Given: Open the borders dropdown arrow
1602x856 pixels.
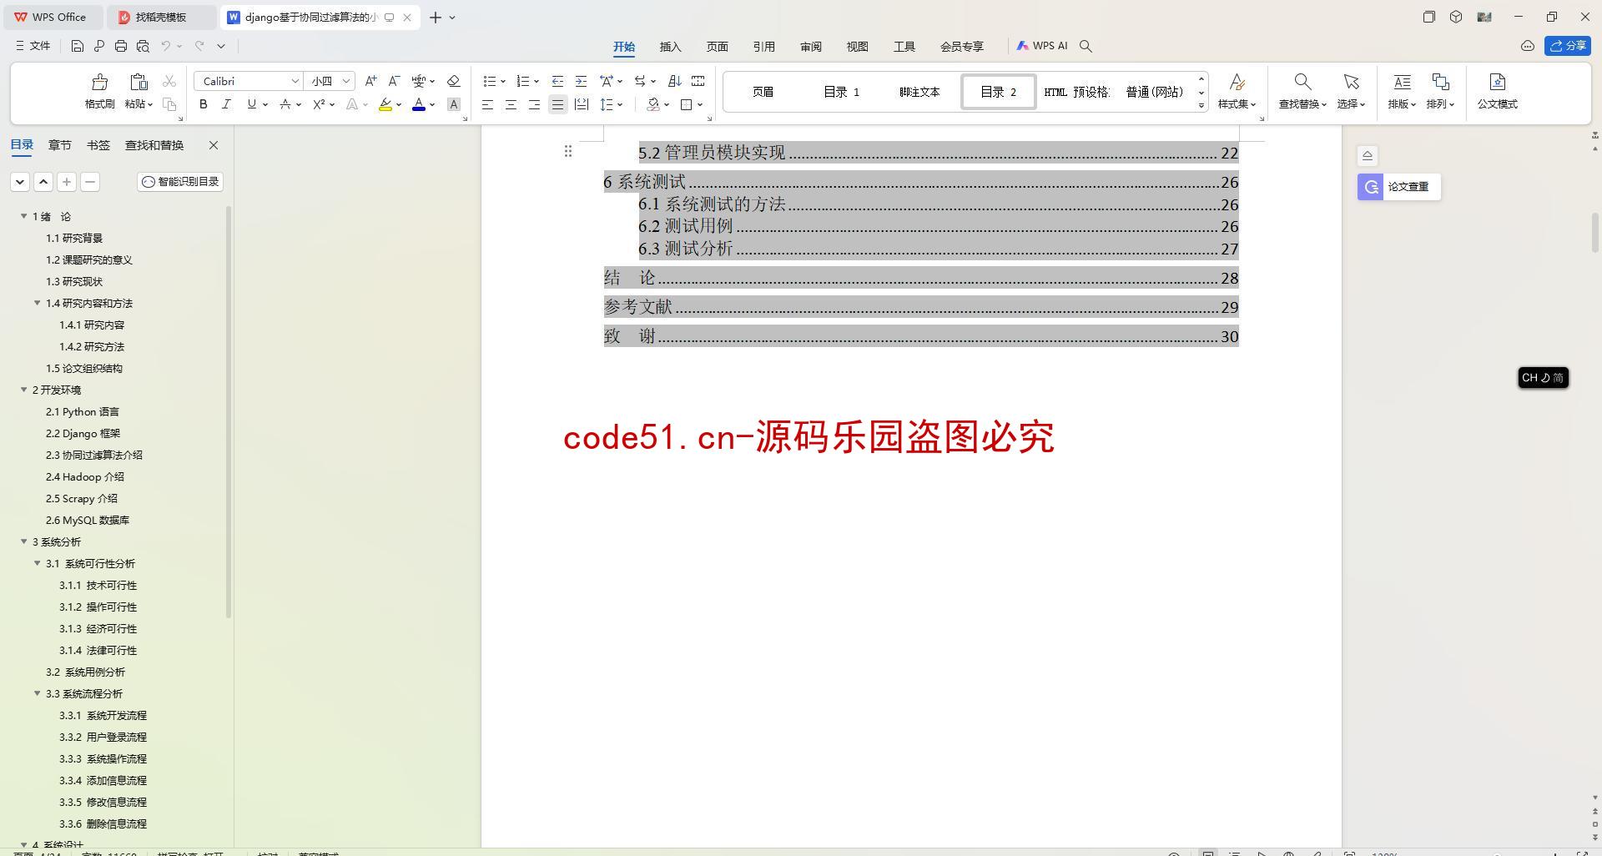Looking at the screenshot, I should (700, 104).
